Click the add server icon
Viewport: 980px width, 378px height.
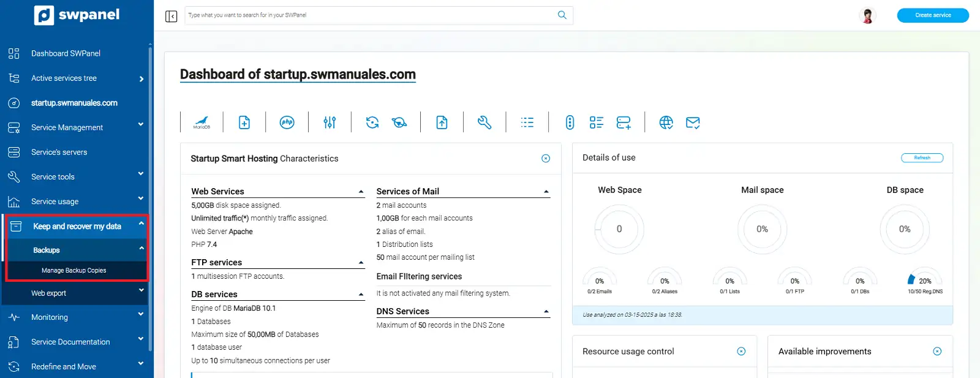click(624, 123)
